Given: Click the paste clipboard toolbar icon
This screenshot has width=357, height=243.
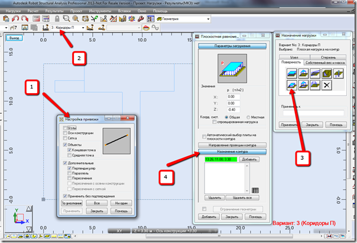Looking at the screenshot, I should tap(6, 19).
